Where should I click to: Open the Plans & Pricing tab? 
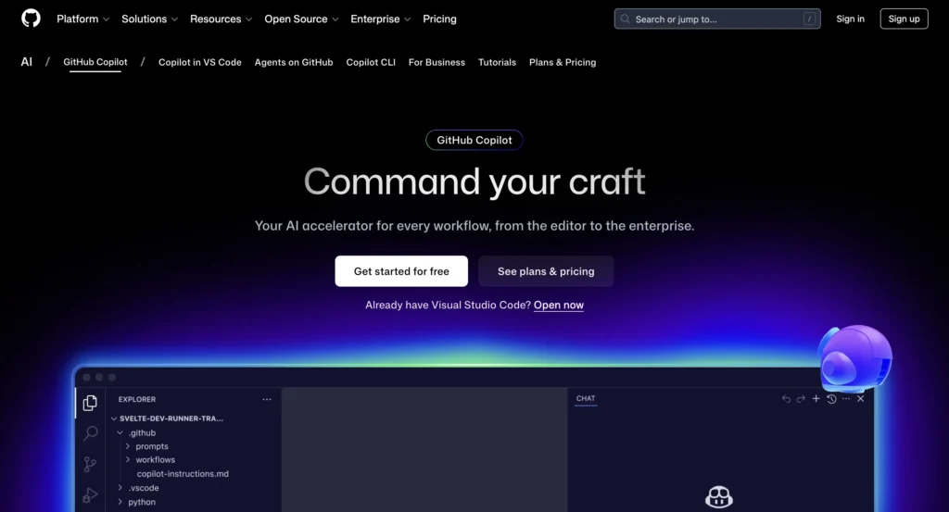click(563, 62)
